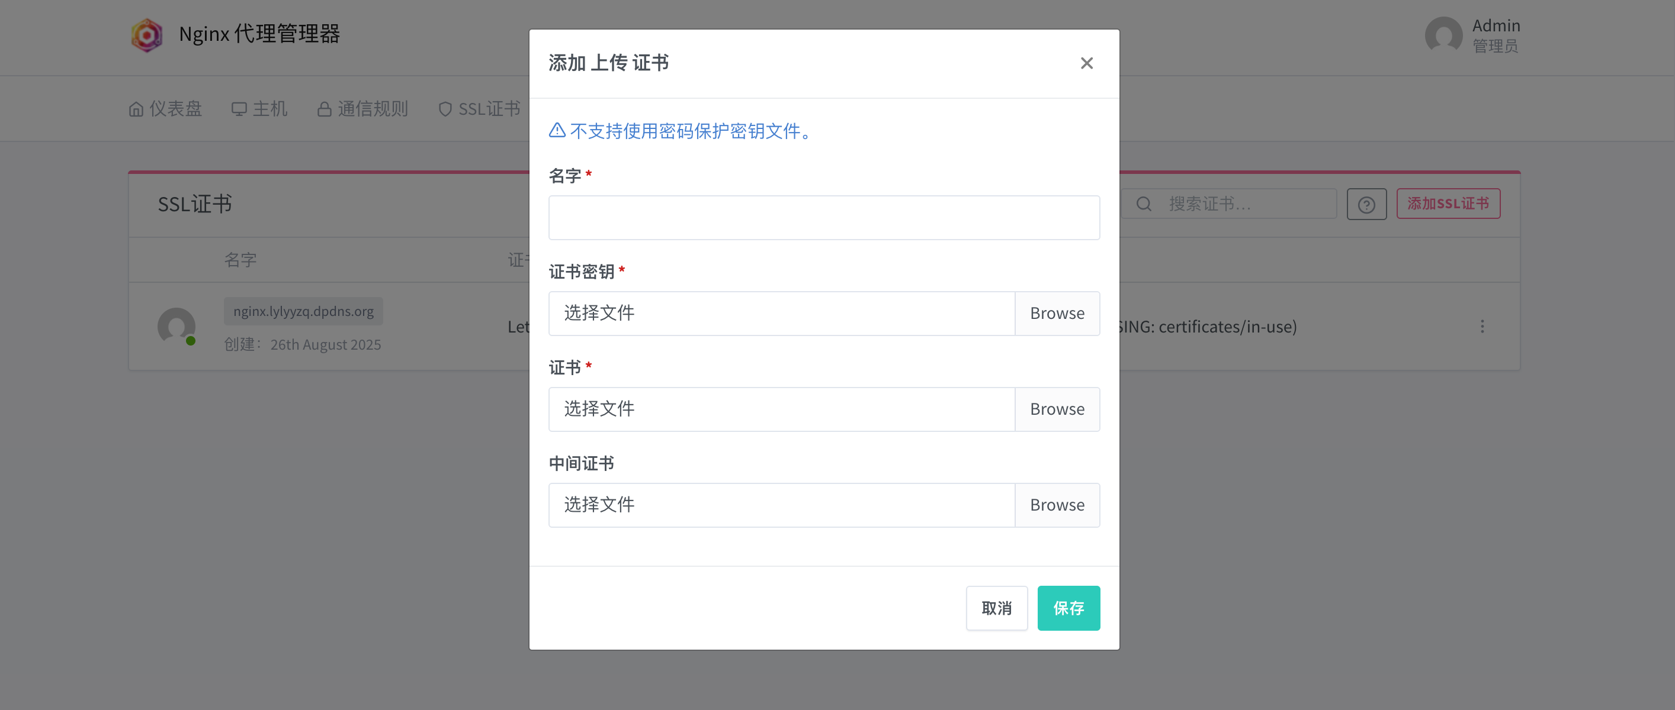Browse for the 证书密钥 key file
This screenshot has width=1675, height=710.
(x=1056, y=313)
